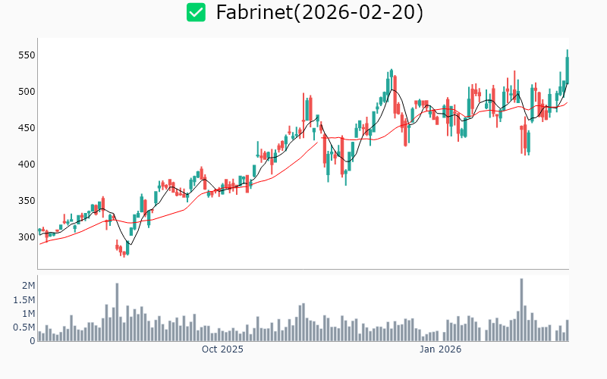The height and width of the screenshot is (379, 607).
Task: Select the 1.5M volume axis label
Action: tap(24, 300)
